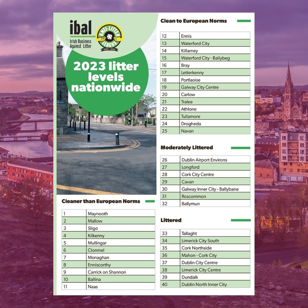Click the Dublin North Inner City row

(204, 284)
